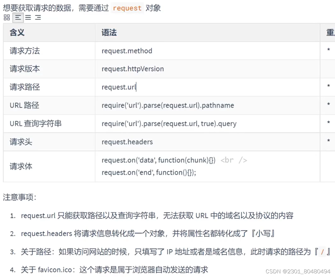The width and height of the screenshot is (335, 277).
Task: Place cursor in the 'request.url' cell
Action: [x=208, y=87]
